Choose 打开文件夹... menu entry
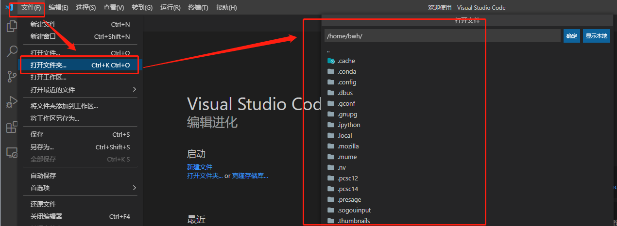The image size is (617, 226). pyautogui.click(x=80, y=65)
